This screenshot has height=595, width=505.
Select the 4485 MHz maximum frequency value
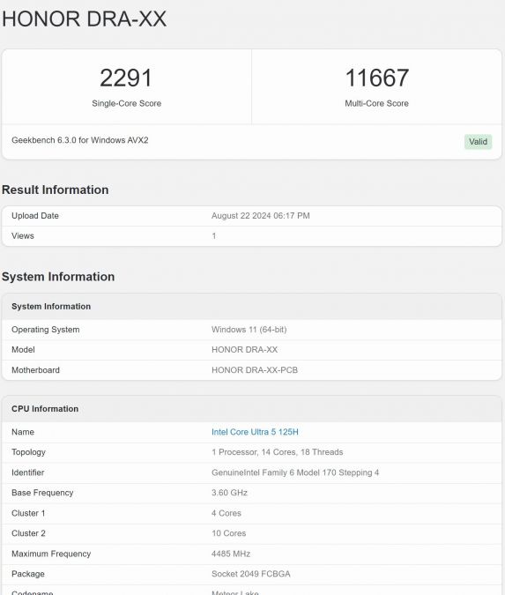(231, 554)
